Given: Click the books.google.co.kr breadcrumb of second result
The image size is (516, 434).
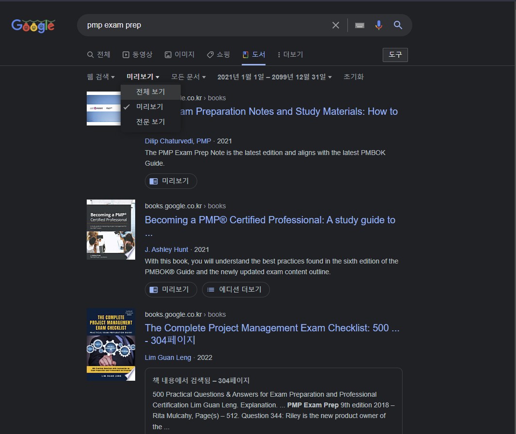Looking at the screenshot, I should [x=185, y=206].
